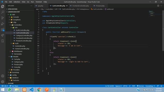164x92 pixels.
Task: Switch to the api.php tab
Action: (x=40, y=6)
